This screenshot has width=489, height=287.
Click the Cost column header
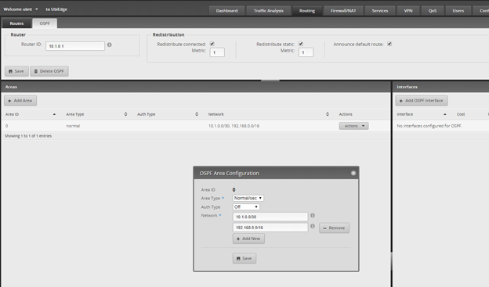pyautogui.click(x=461, y=114)
